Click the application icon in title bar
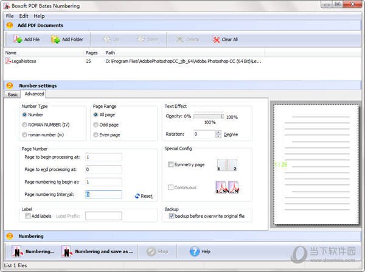This screenshot has width=365, height=272. [7, 6]
